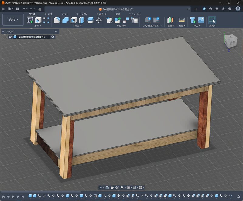Click the Measure ruler icon
The height and width of the screenshot is (201, 243).
[x=182, y=20]
